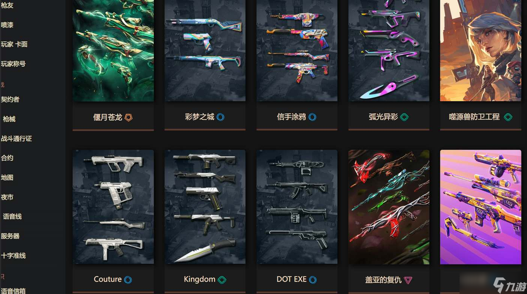Click the pink triangle icon beside 盖亚的复仇
Viewport: 527px width, 294px height.
pos(408,280)
